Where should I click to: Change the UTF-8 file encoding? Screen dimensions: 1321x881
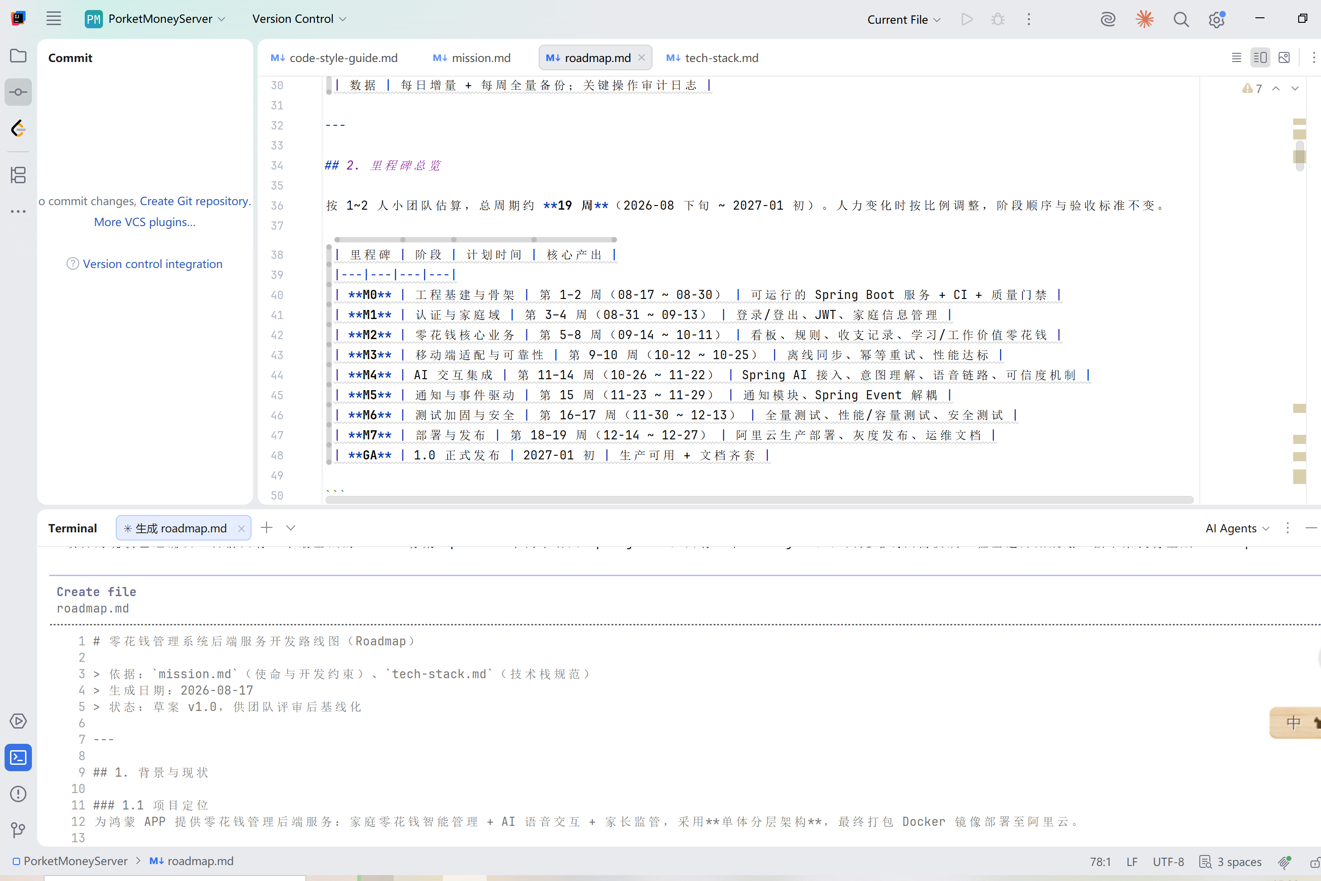tap(1168, 862)
